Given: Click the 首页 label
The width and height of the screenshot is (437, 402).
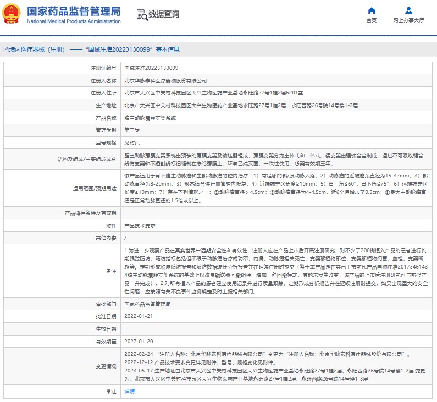Looking at the screenshot, I should tap(372, 20).
